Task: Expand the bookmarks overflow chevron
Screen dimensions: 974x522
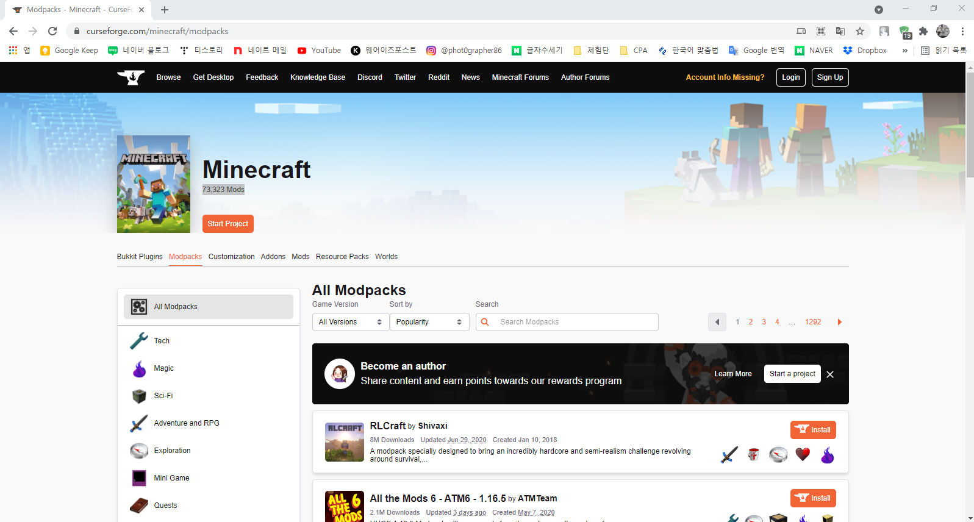Action: click(x=905, y=51)
